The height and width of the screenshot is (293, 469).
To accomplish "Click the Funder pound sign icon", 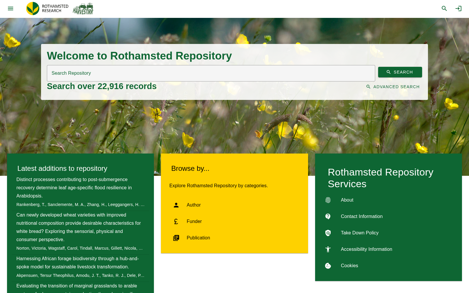I will click(x=176, y=222).
